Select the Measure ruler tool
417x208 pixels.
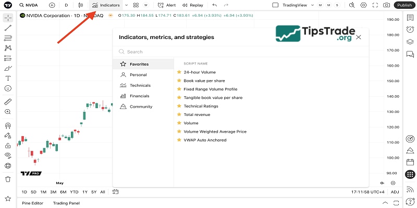point(8,101)
